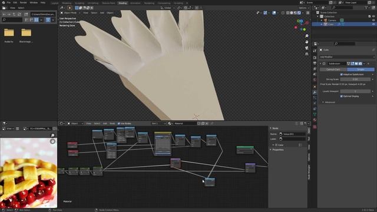Hide the Collection in outliner
Image resolution: width=377 pixels, height=212 pixels.
click(x=373, y=16)
